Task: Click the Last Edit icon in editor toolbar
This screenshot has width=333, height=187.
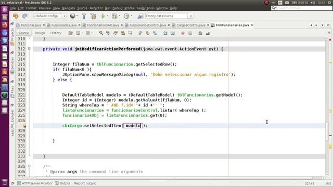Action: point(71,33)
